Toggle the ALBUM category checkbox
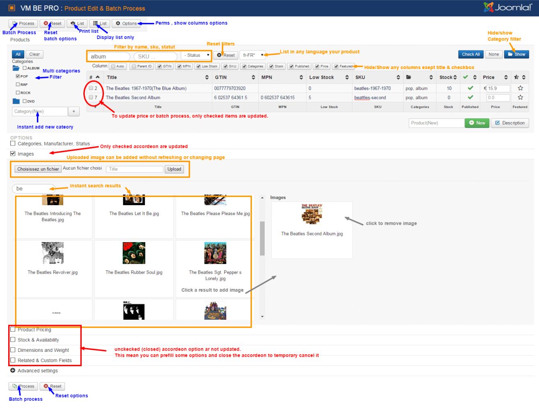539x411 pixels. point(25,68)
